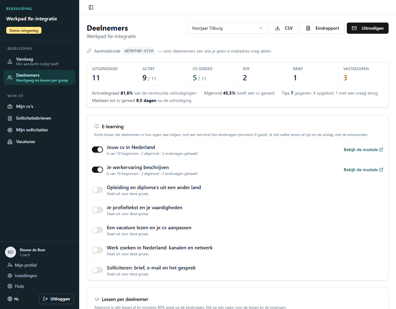
Task: Click the PDF stat showing 2
Action: 263,74
